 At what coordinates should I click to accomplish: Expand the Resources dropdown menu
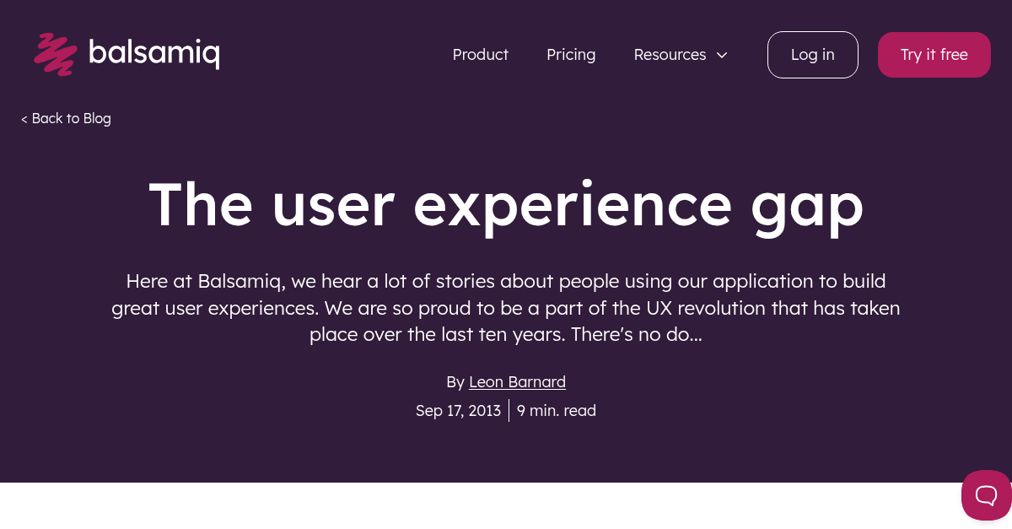[681, 55]
